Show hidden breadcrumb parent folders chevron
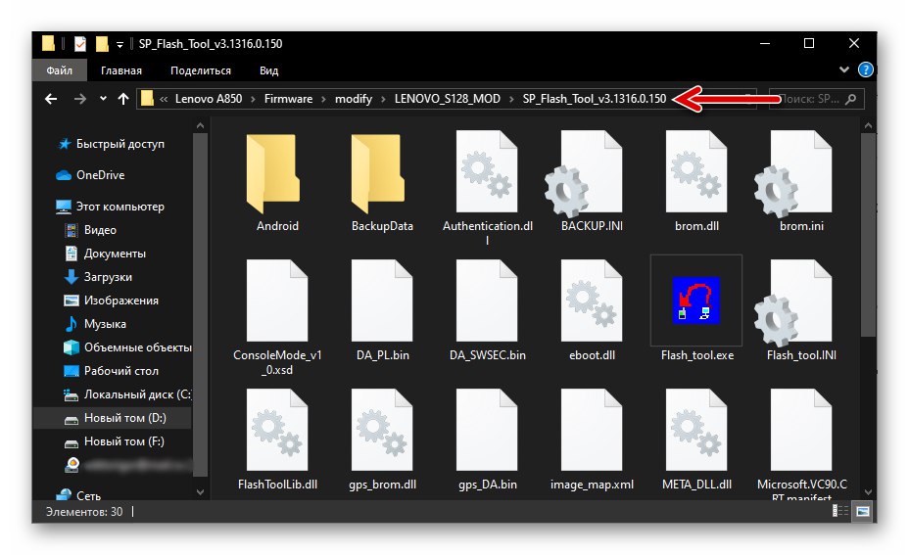Screen dimensions: 909x555 pyautogui.click(x=164, y=99)
